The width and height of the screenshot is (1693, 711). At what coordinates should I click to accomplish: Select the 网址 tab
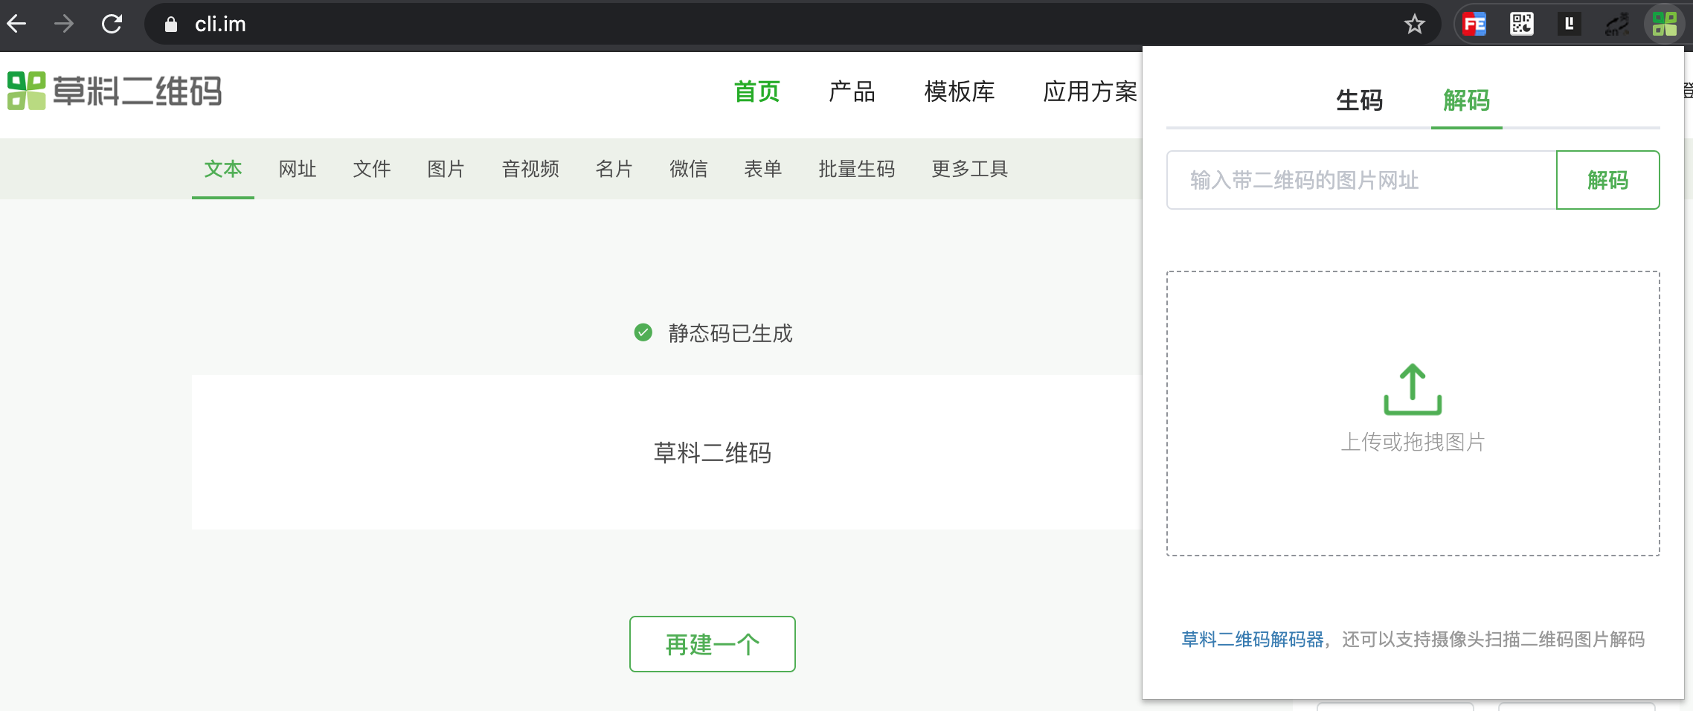click(x=298, y=169)
